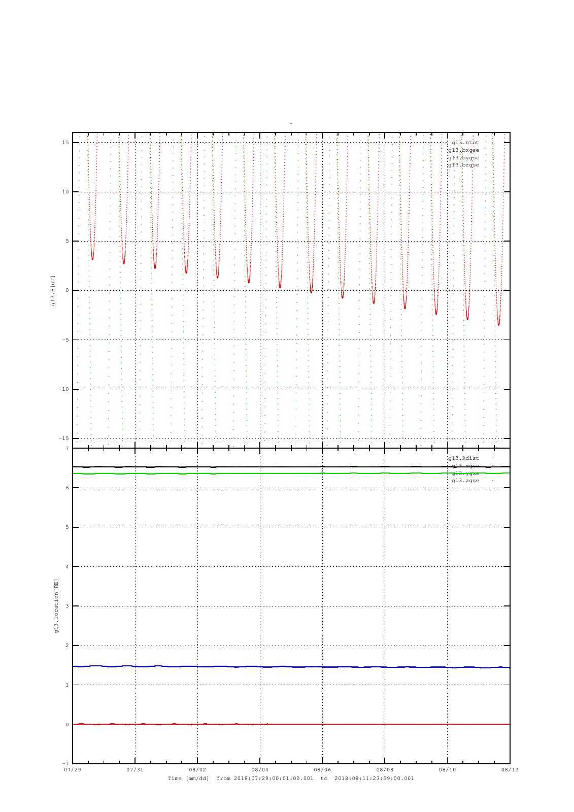Click the black Rdist line near 6.5
The image size is (574, 812).
pyautogui.click(x=291, y=466)
